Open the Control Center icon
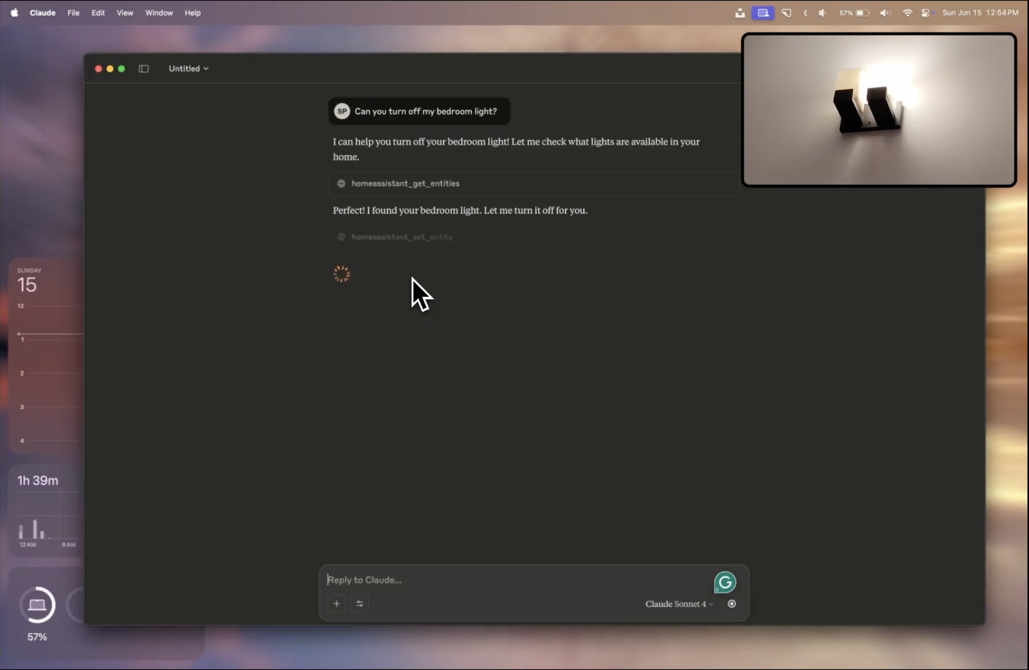 coord(926,12)
